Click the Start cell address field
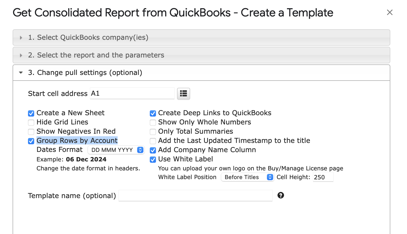Image resolution: width=407 pixels, height=234 pixels. [x=132, y=93]
